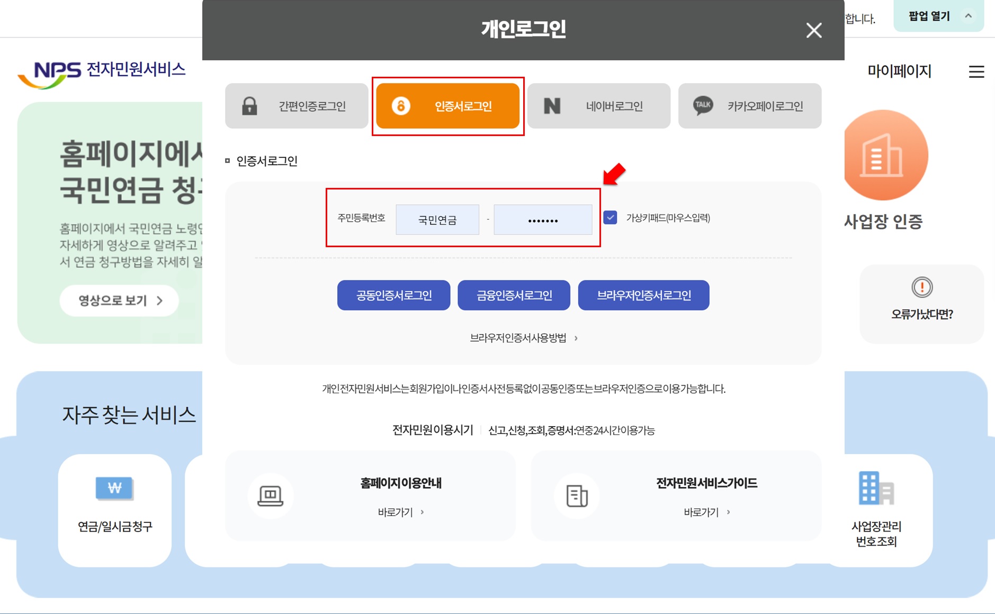995x614 pixels.
Task: Open 마이페이지
Action: [x=900, y=71]
